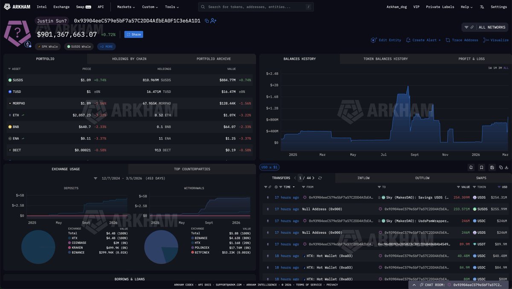This screenshot has height=289, width=512.
Task: Click the search magnifier icon
Action: (x=203, y=7)
